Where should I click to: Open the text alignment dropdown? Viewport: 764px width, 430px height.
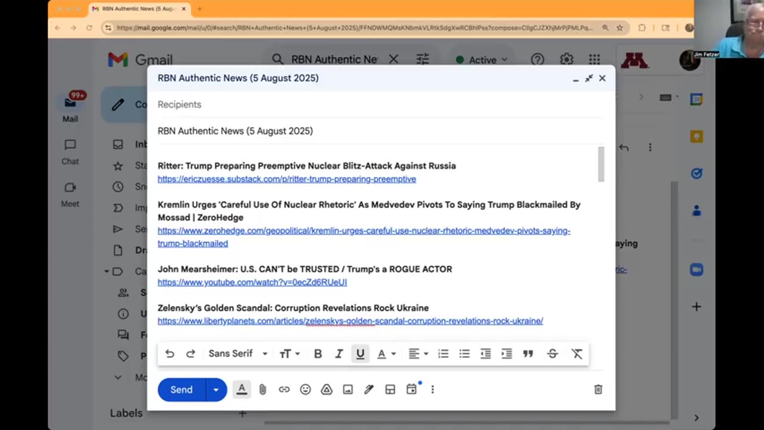(418, 354)
